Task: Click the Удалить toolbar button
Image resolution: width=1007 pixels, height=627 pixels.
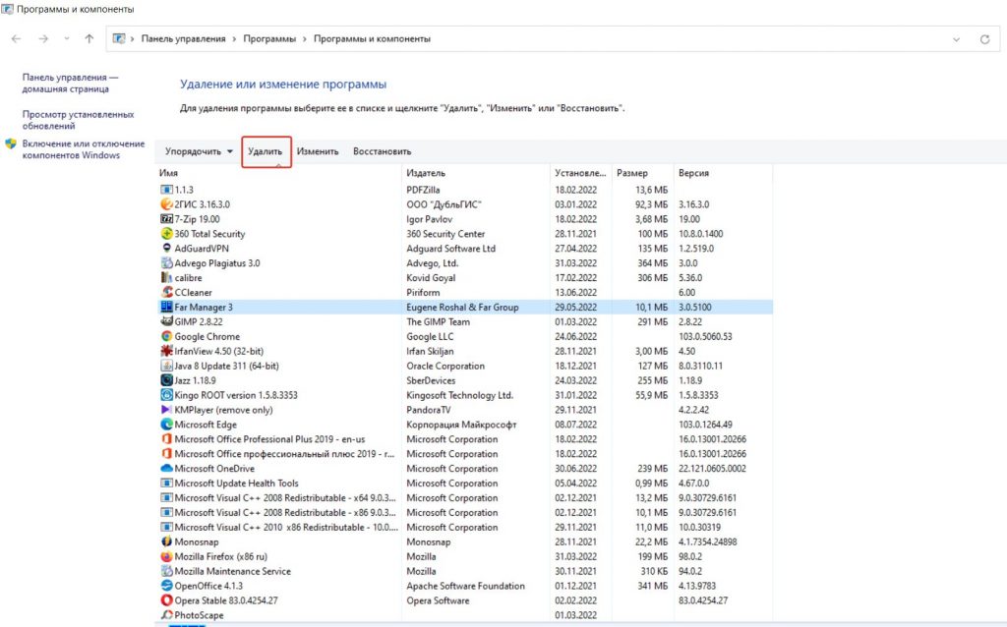Action: pyautogui.click(x=266, y=151)
